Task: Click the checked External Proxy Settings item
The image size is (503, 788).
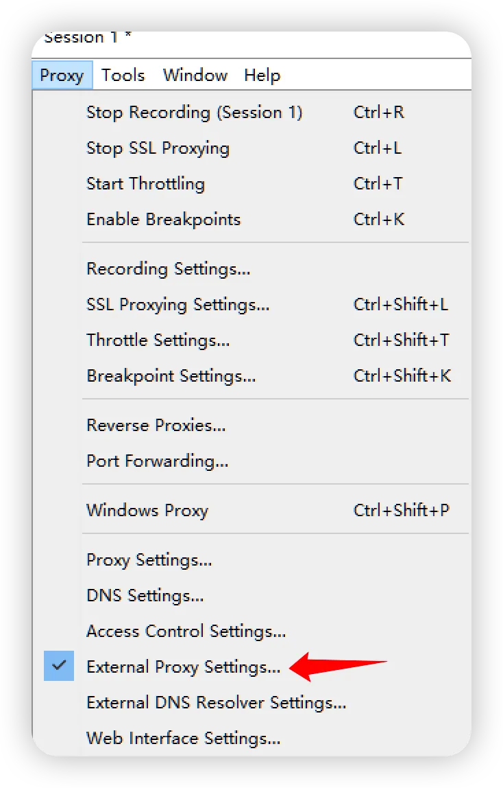Action: pos(183,667)
